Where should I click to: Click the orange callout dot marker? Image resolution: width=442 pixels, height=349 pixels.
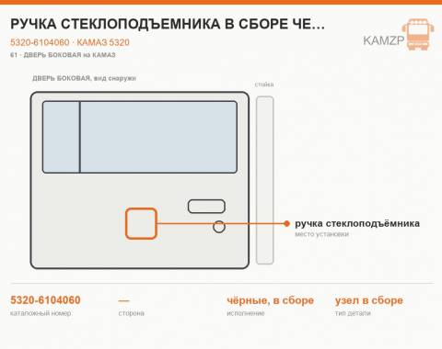coord(286,224)
